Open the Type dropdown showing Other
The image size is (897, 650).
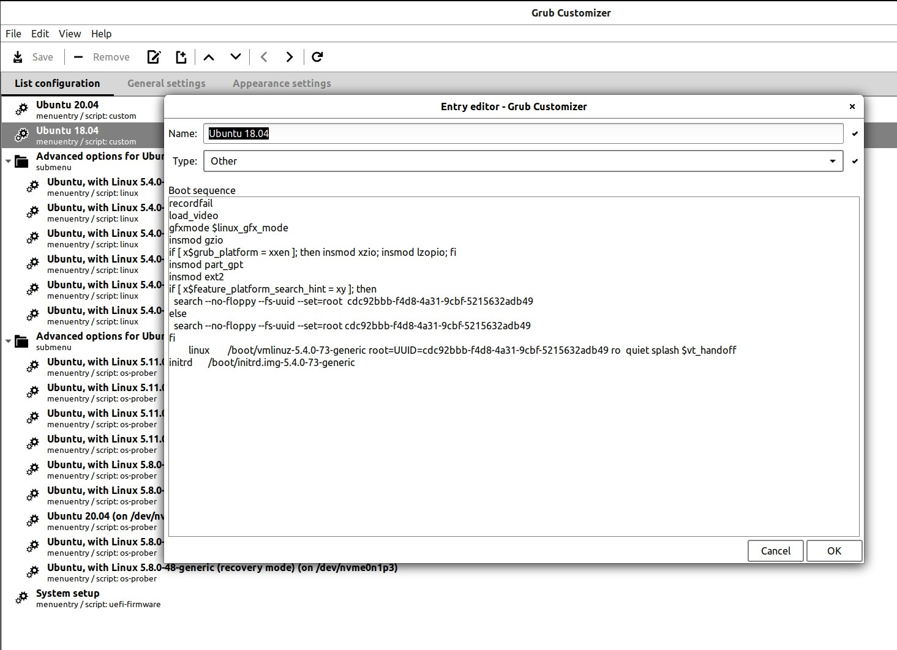524,161
